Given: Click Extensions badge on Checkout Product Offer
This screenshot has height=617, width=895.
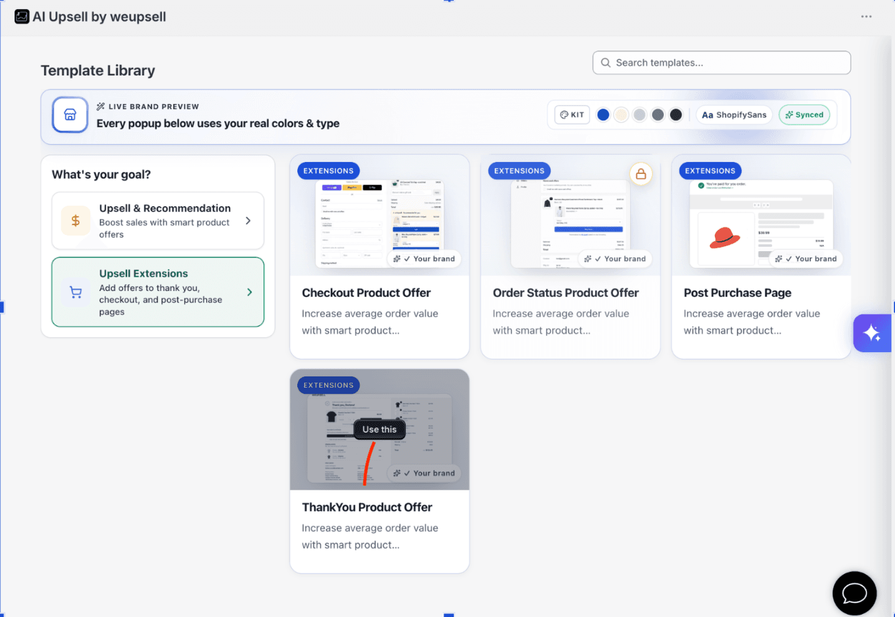Looking at the screenshot, I should [328, 171].
